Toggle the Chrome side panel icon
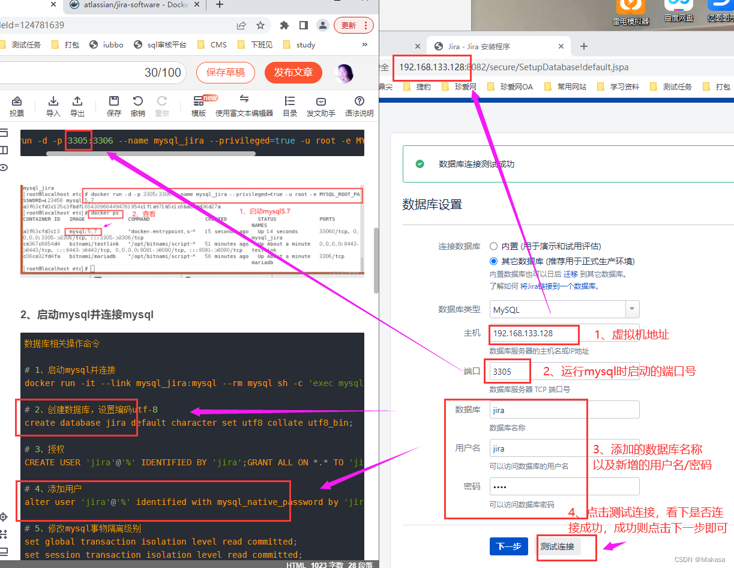 (x=304, y=25)
